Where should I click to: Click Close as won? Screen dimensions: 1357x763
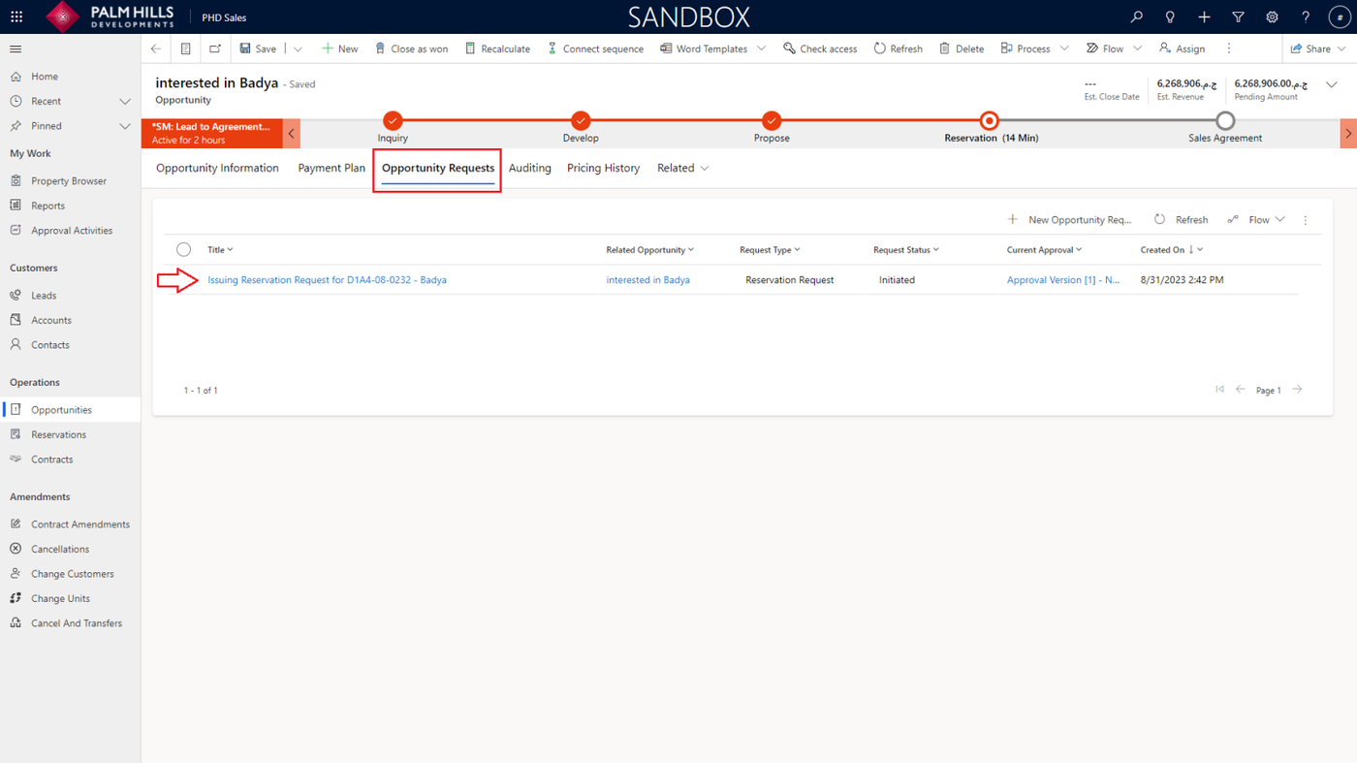(x=411, y=48)
